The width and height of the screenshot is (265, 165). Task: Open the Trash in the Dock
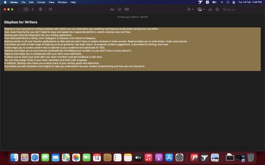point(251,158)
